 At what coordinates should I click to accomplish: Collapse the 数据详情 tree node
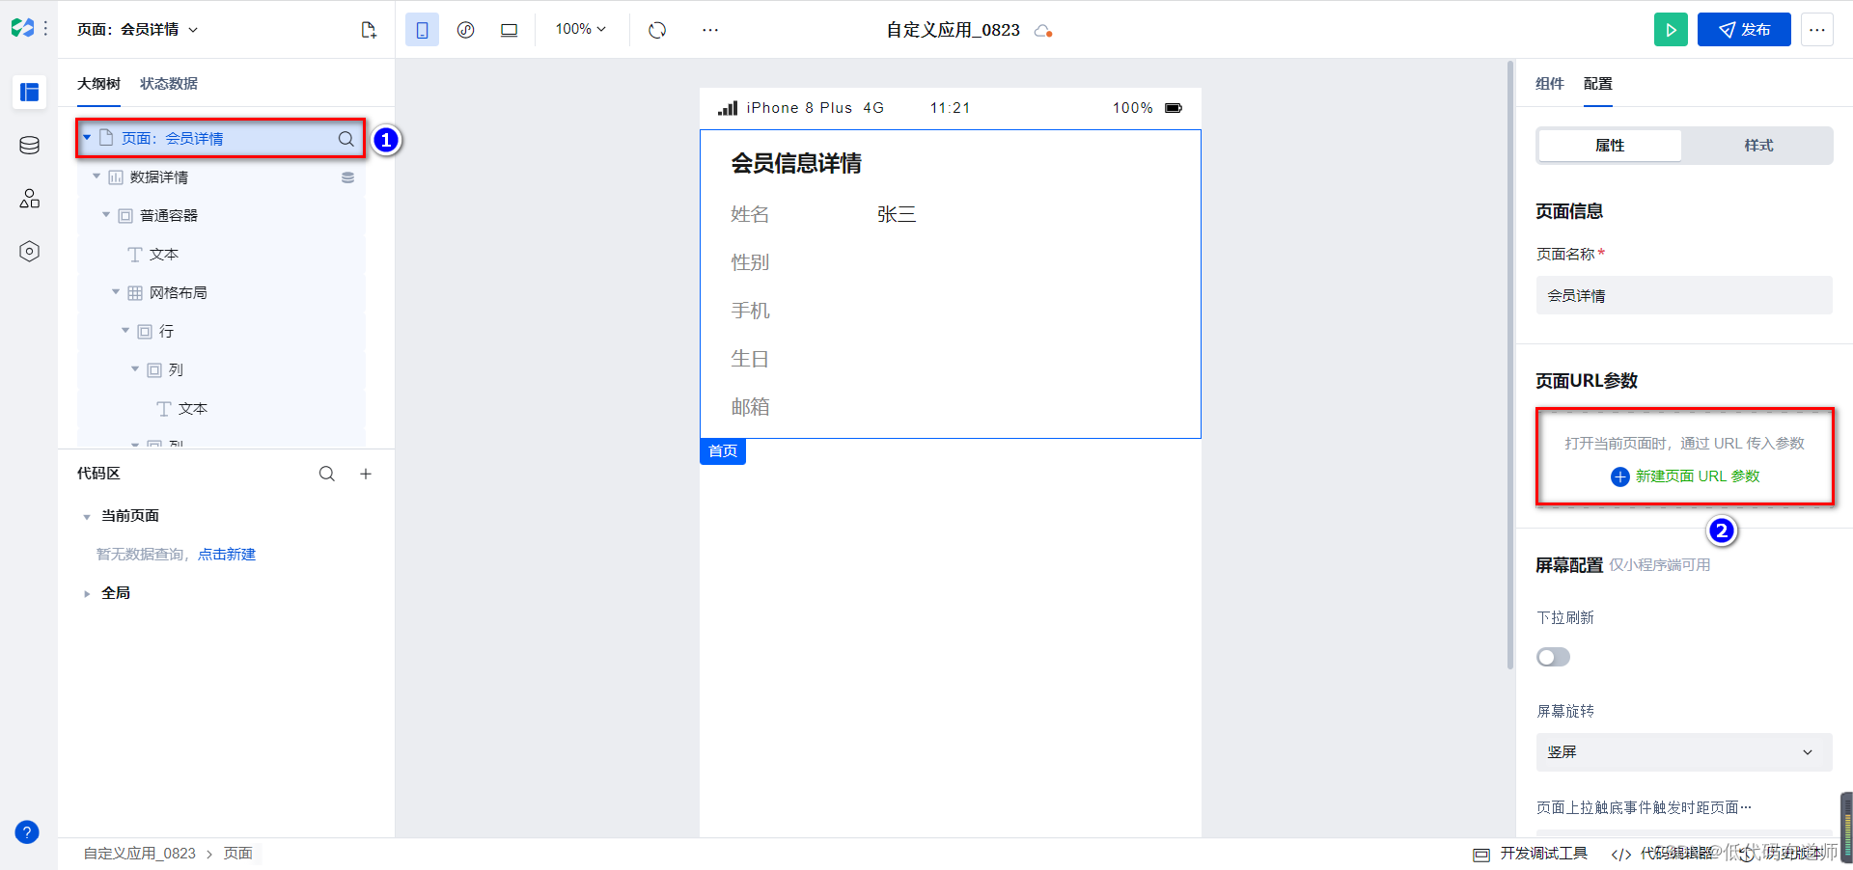97,177
